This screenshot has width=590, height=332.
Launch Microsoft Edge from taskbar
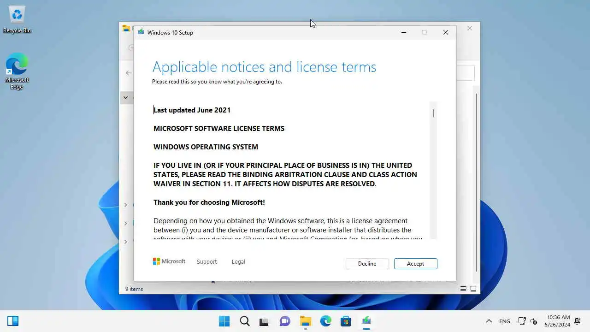tap(326, 321)
